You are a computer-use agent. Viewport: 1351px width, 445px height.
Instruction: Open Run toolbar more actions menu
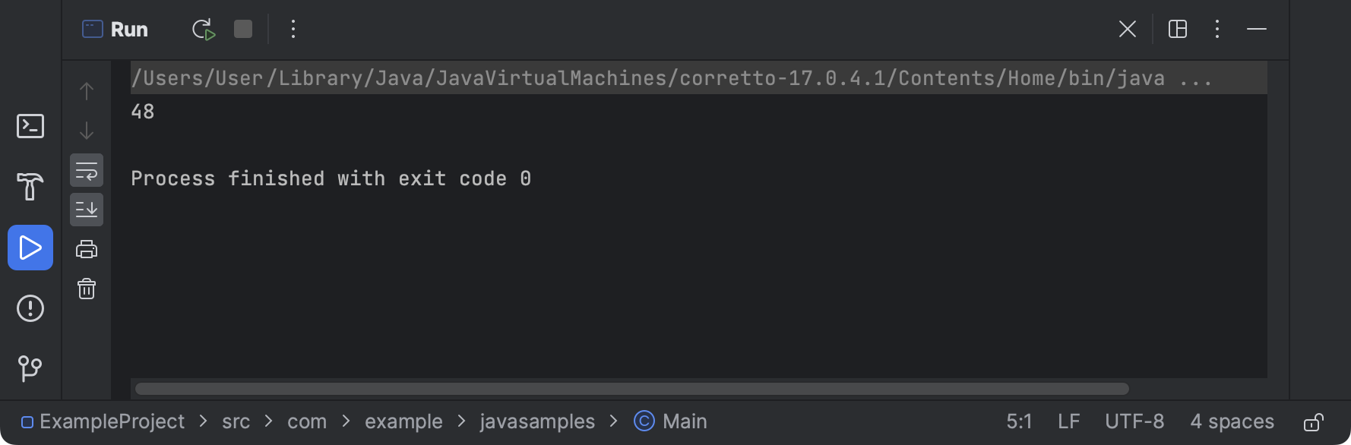pyautogui.click(x=293, y=30)
